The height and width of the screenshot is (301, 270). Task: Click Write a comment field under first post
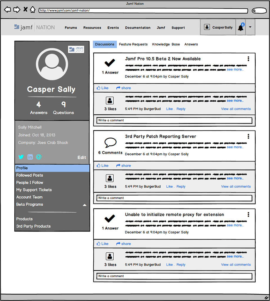tap(174, 120)
